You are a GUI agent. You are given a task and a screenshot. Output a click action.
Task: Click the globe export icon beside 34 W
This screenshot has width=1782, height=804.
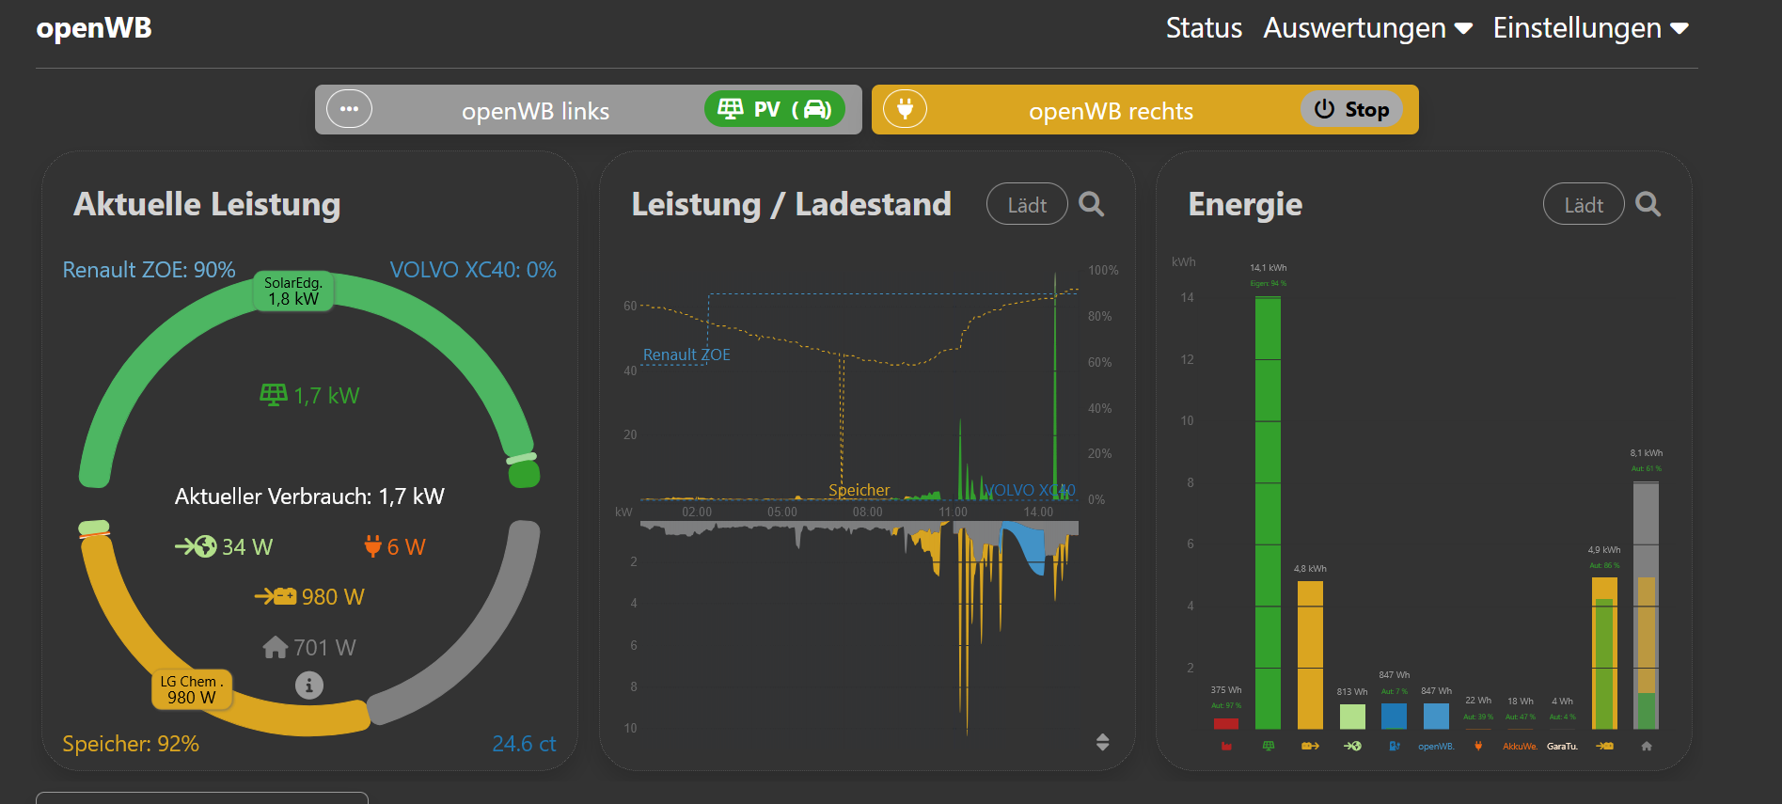(x=196, y=546)
